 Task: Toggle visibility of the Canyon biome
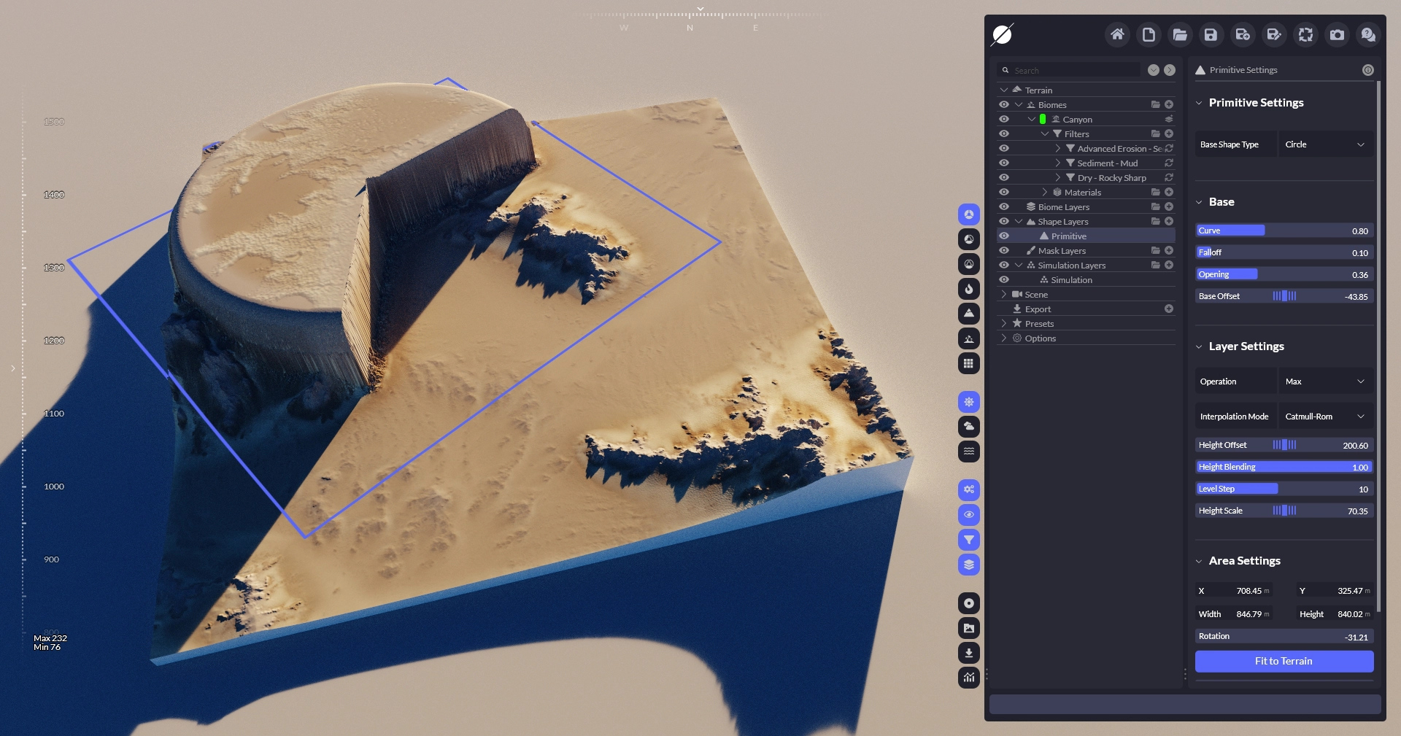click(1004, 120)
